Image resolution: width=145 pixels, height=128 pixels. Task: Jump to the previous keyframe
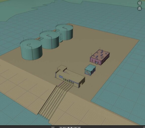coord(65,127)
